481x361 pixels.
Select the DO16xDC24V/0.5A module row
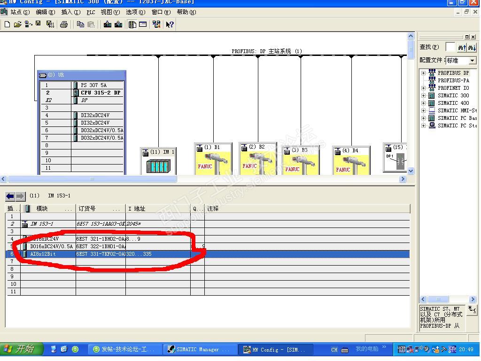tap(209, 246)
